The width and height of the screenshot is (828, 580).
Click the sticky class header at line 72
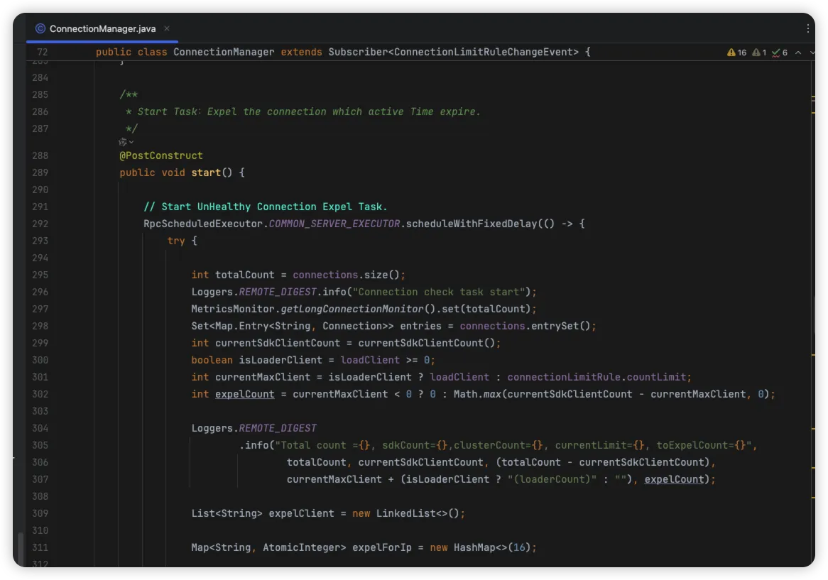342,53
